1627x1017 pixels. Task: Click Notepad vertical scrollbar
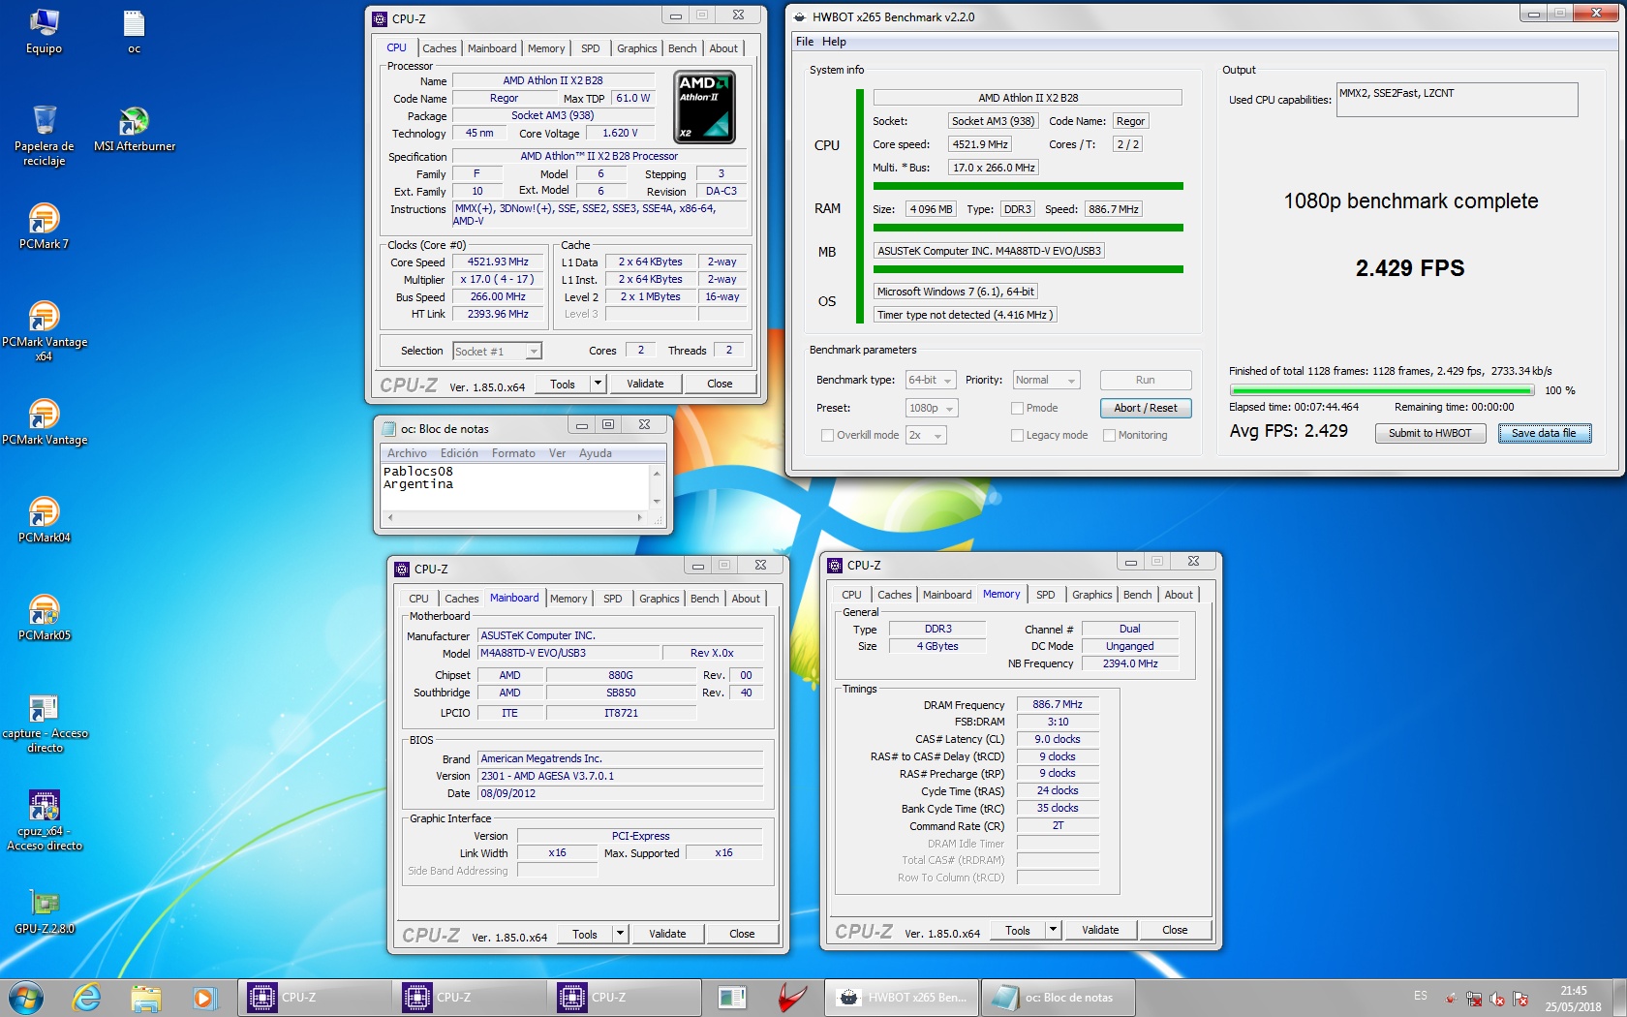coord(657,487)
